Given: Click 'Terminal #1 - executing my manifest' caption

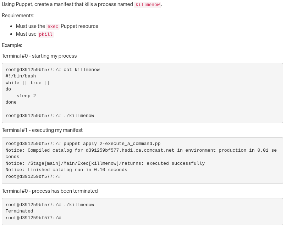Looking at the screenshot, I should [42, 130].
